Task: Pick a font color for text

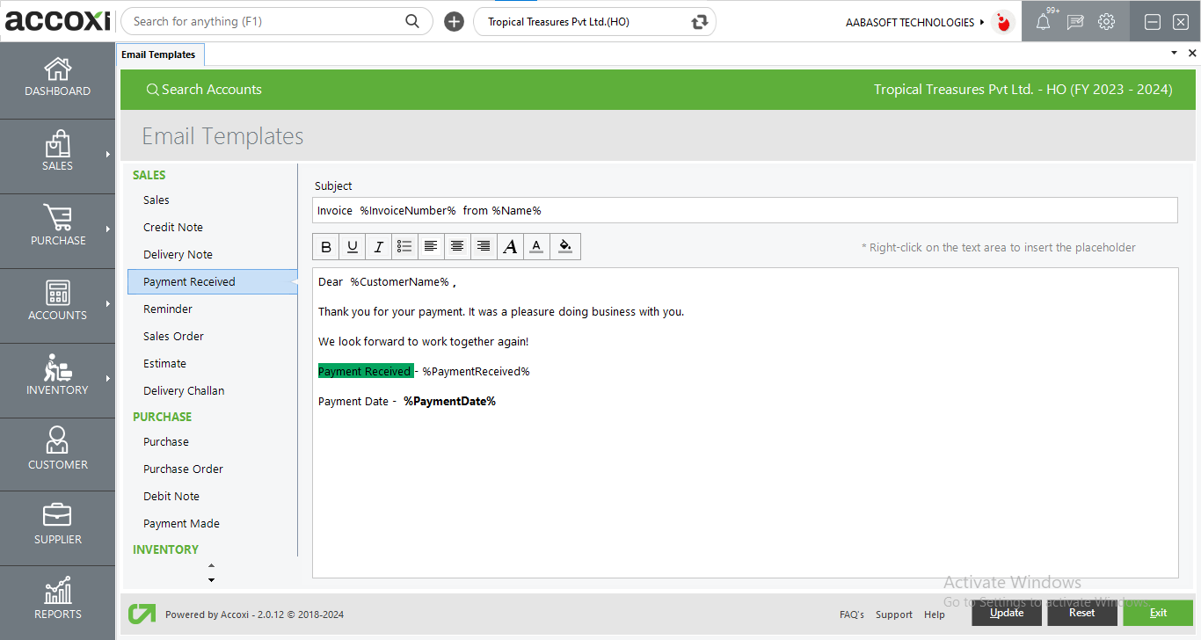Action: point(536,247)
